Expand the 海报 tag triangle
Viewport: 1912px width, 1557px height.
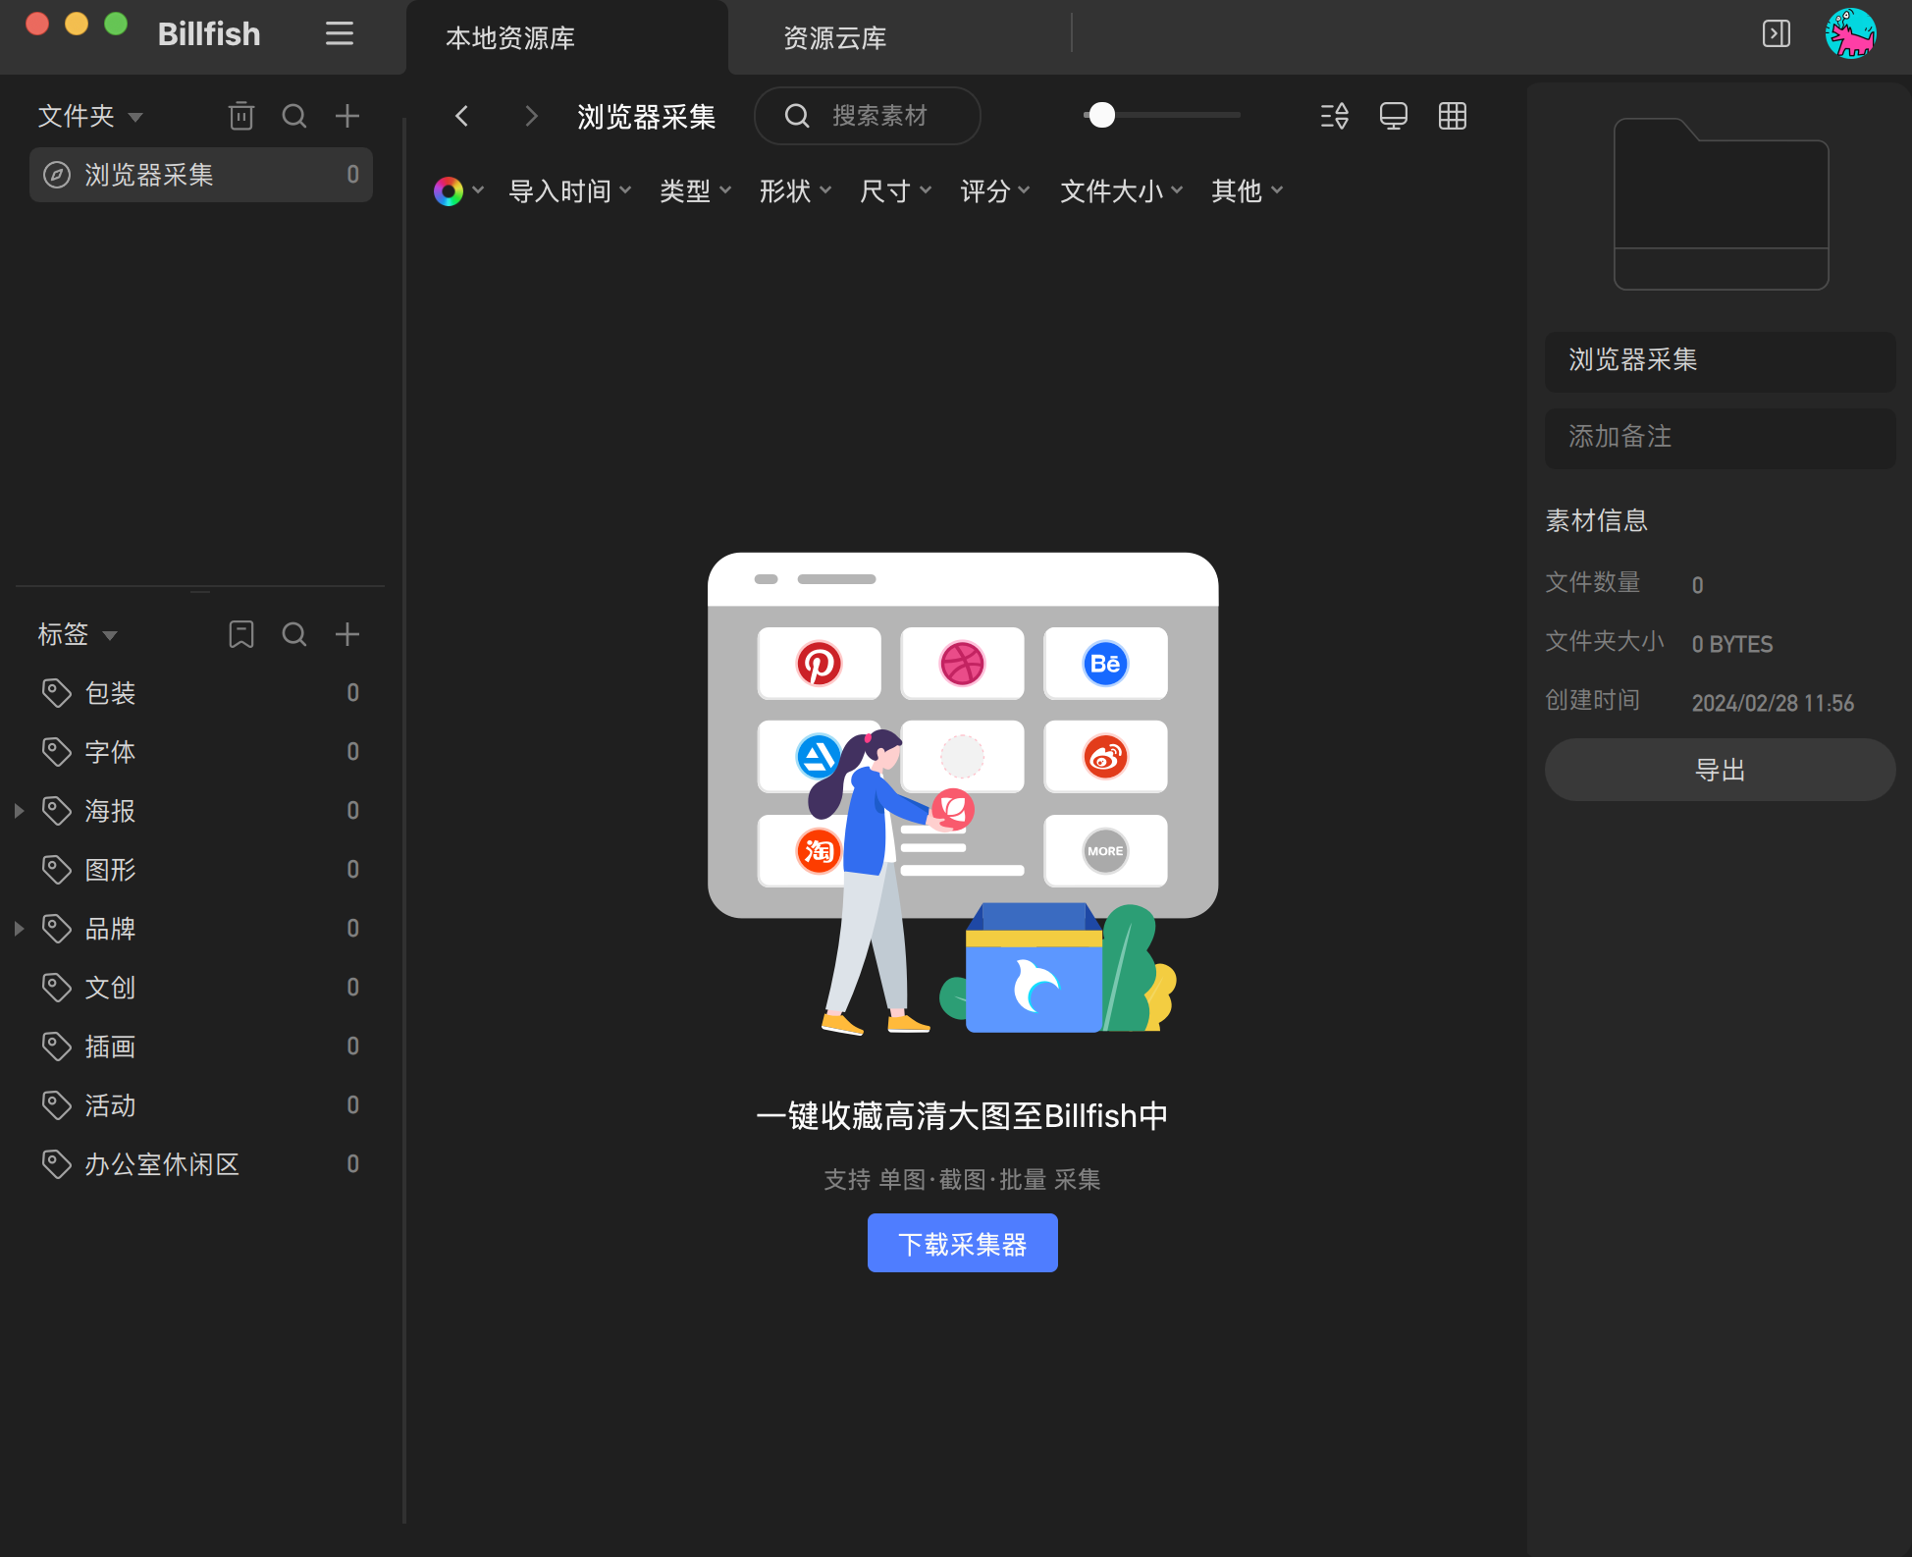[19, 811]
